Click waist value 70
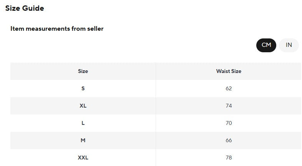Image resolution: width=302 pixels, height=166 pixels. (x=229, y=123)
